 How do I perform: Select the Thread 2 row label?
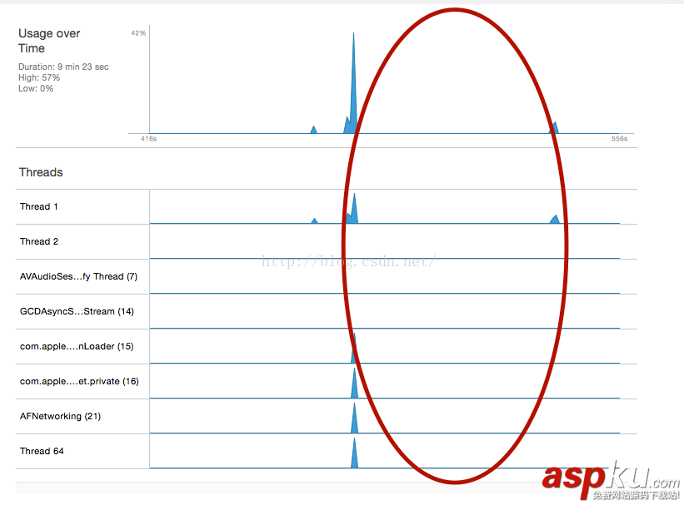(x=39, y=241)
